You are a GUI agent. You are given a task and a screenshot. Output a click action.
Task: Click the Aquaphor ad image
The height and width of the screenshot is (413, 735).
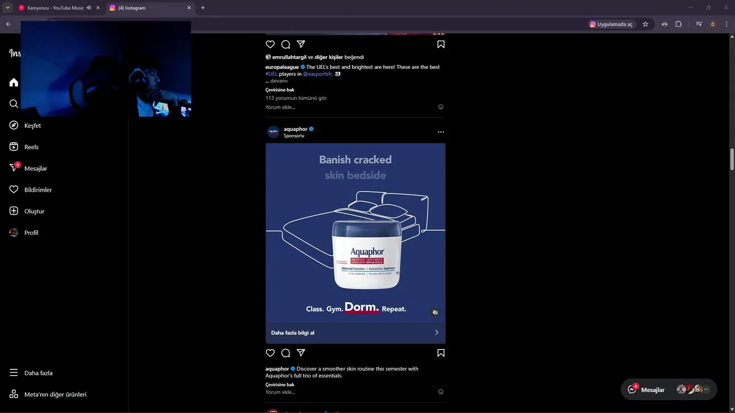[355, 232]
